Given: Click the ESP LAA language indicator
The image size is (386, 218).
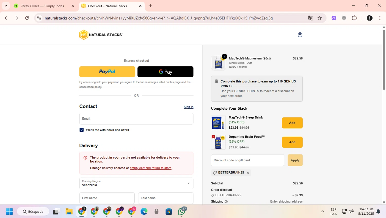Looking at the screenshot, I should [x=334, y=212].
